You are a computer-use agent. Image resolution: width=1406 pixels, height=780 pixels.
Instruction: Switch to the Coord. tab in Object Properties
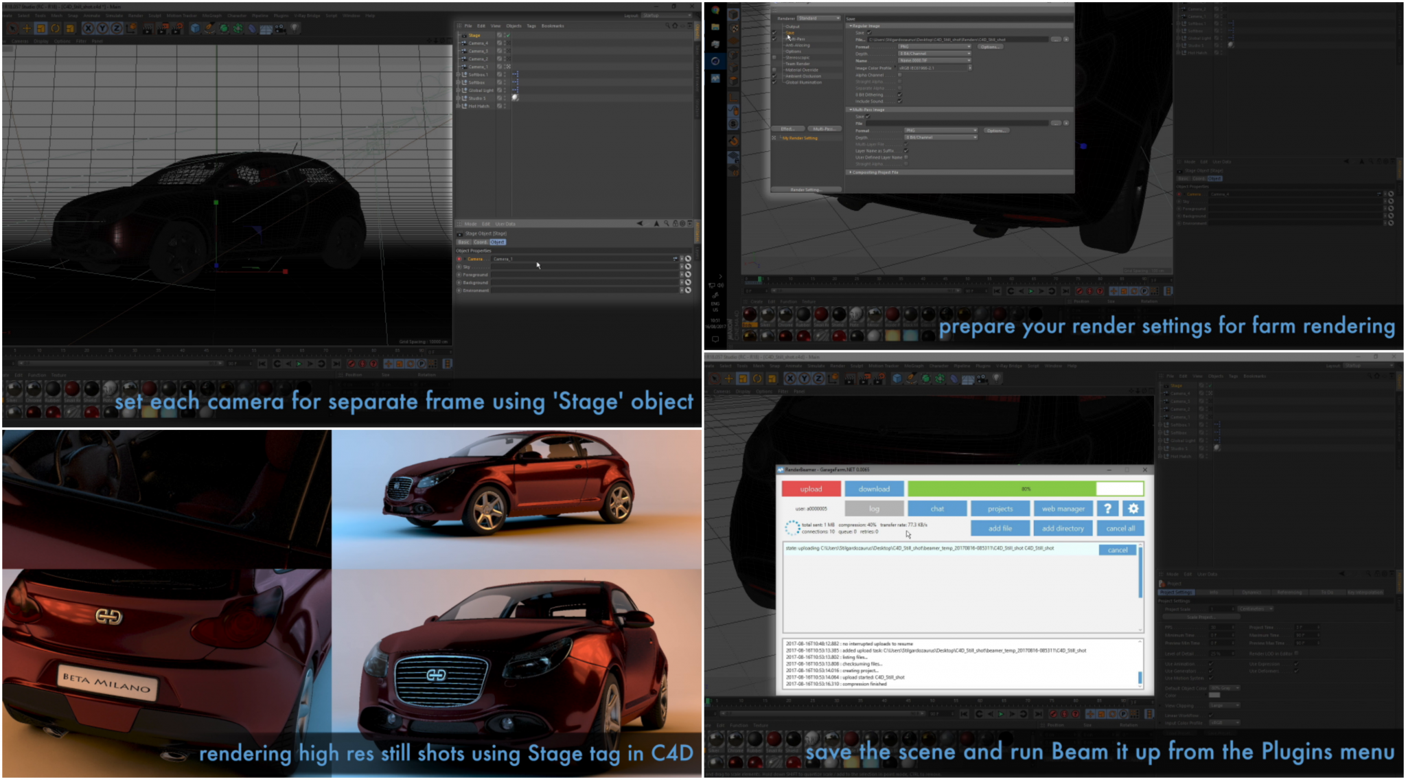pos(481,242)
